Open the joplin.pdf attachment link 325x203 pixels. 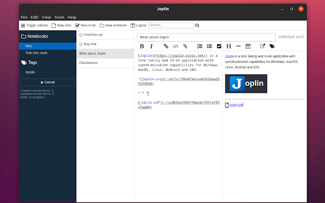(x=237, y=105)
